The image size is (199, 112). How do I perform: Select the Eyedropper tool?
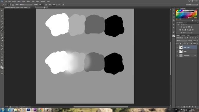[2, 24]
